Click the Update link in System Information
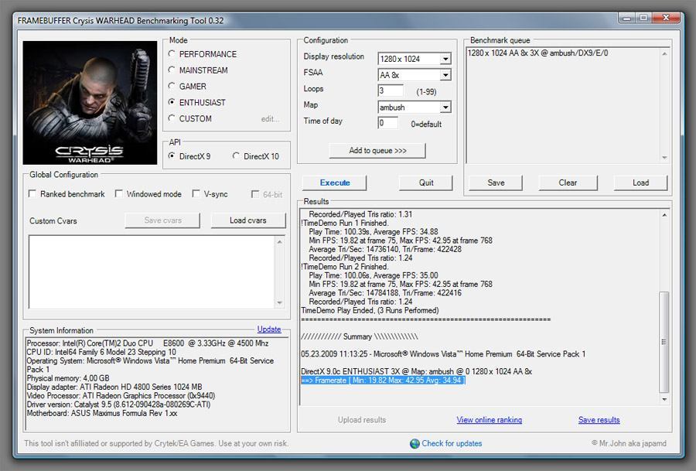Screen dimensions: 696x471 269,329
